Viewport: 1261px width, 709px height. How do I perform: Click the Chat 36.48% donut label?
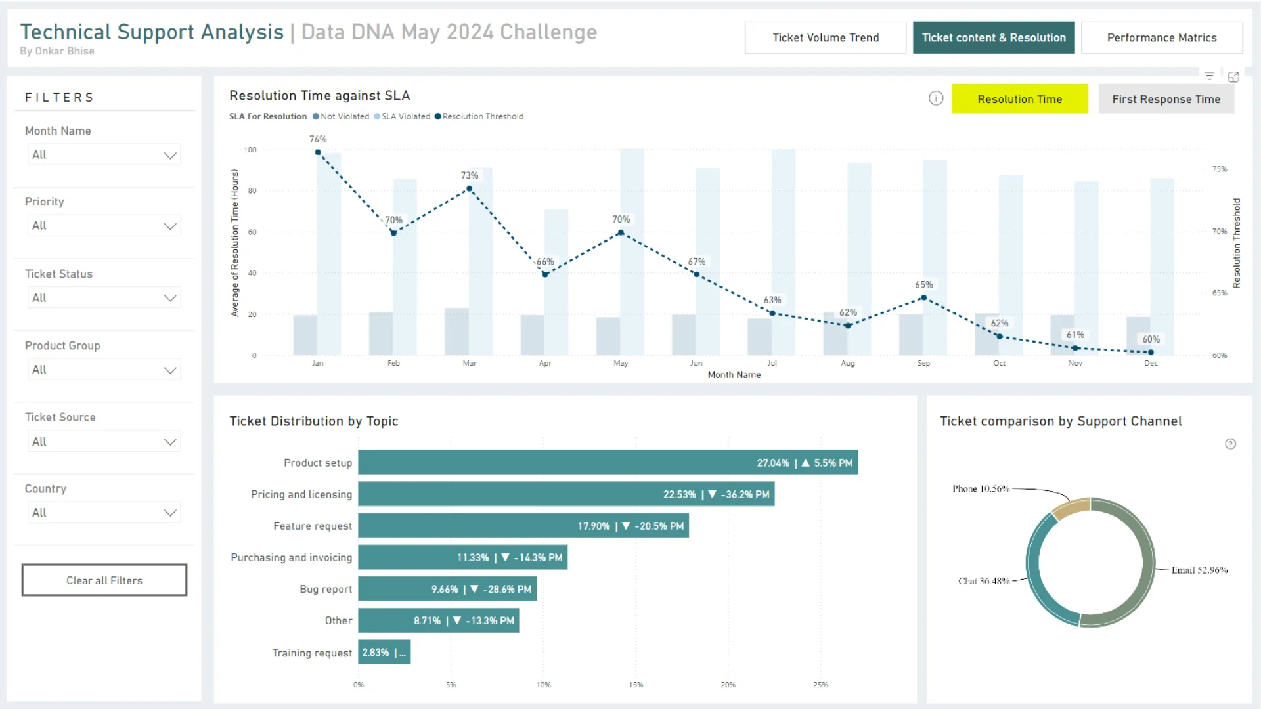[984, 581]
